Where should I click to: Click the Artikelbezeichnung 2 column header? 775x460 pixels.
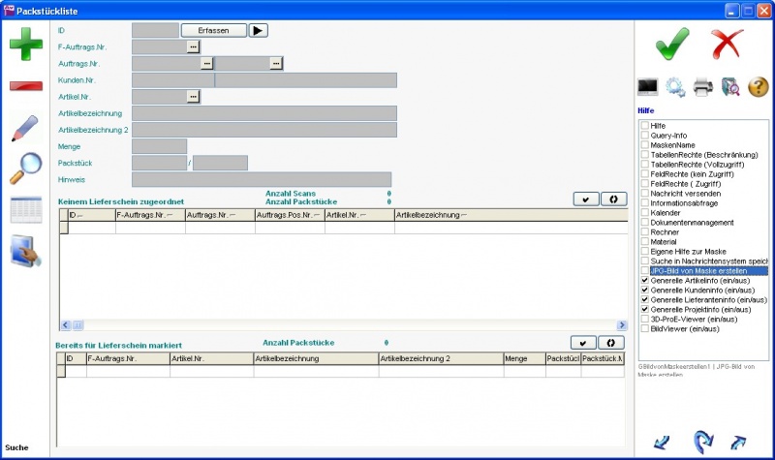(x=440, y=358)
